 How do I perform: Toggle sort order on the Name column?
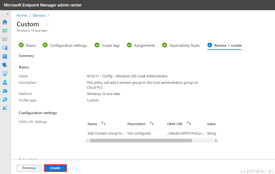(x=103, y=124)
